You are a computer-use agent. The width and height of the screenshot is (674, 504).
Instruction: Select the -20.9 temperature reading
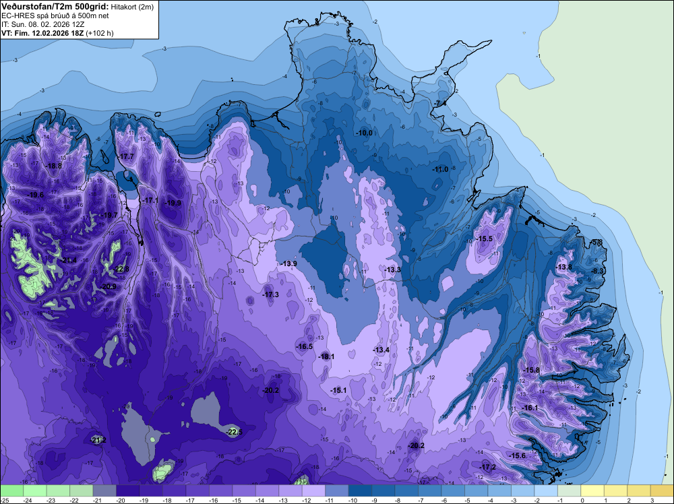[109, 286]
